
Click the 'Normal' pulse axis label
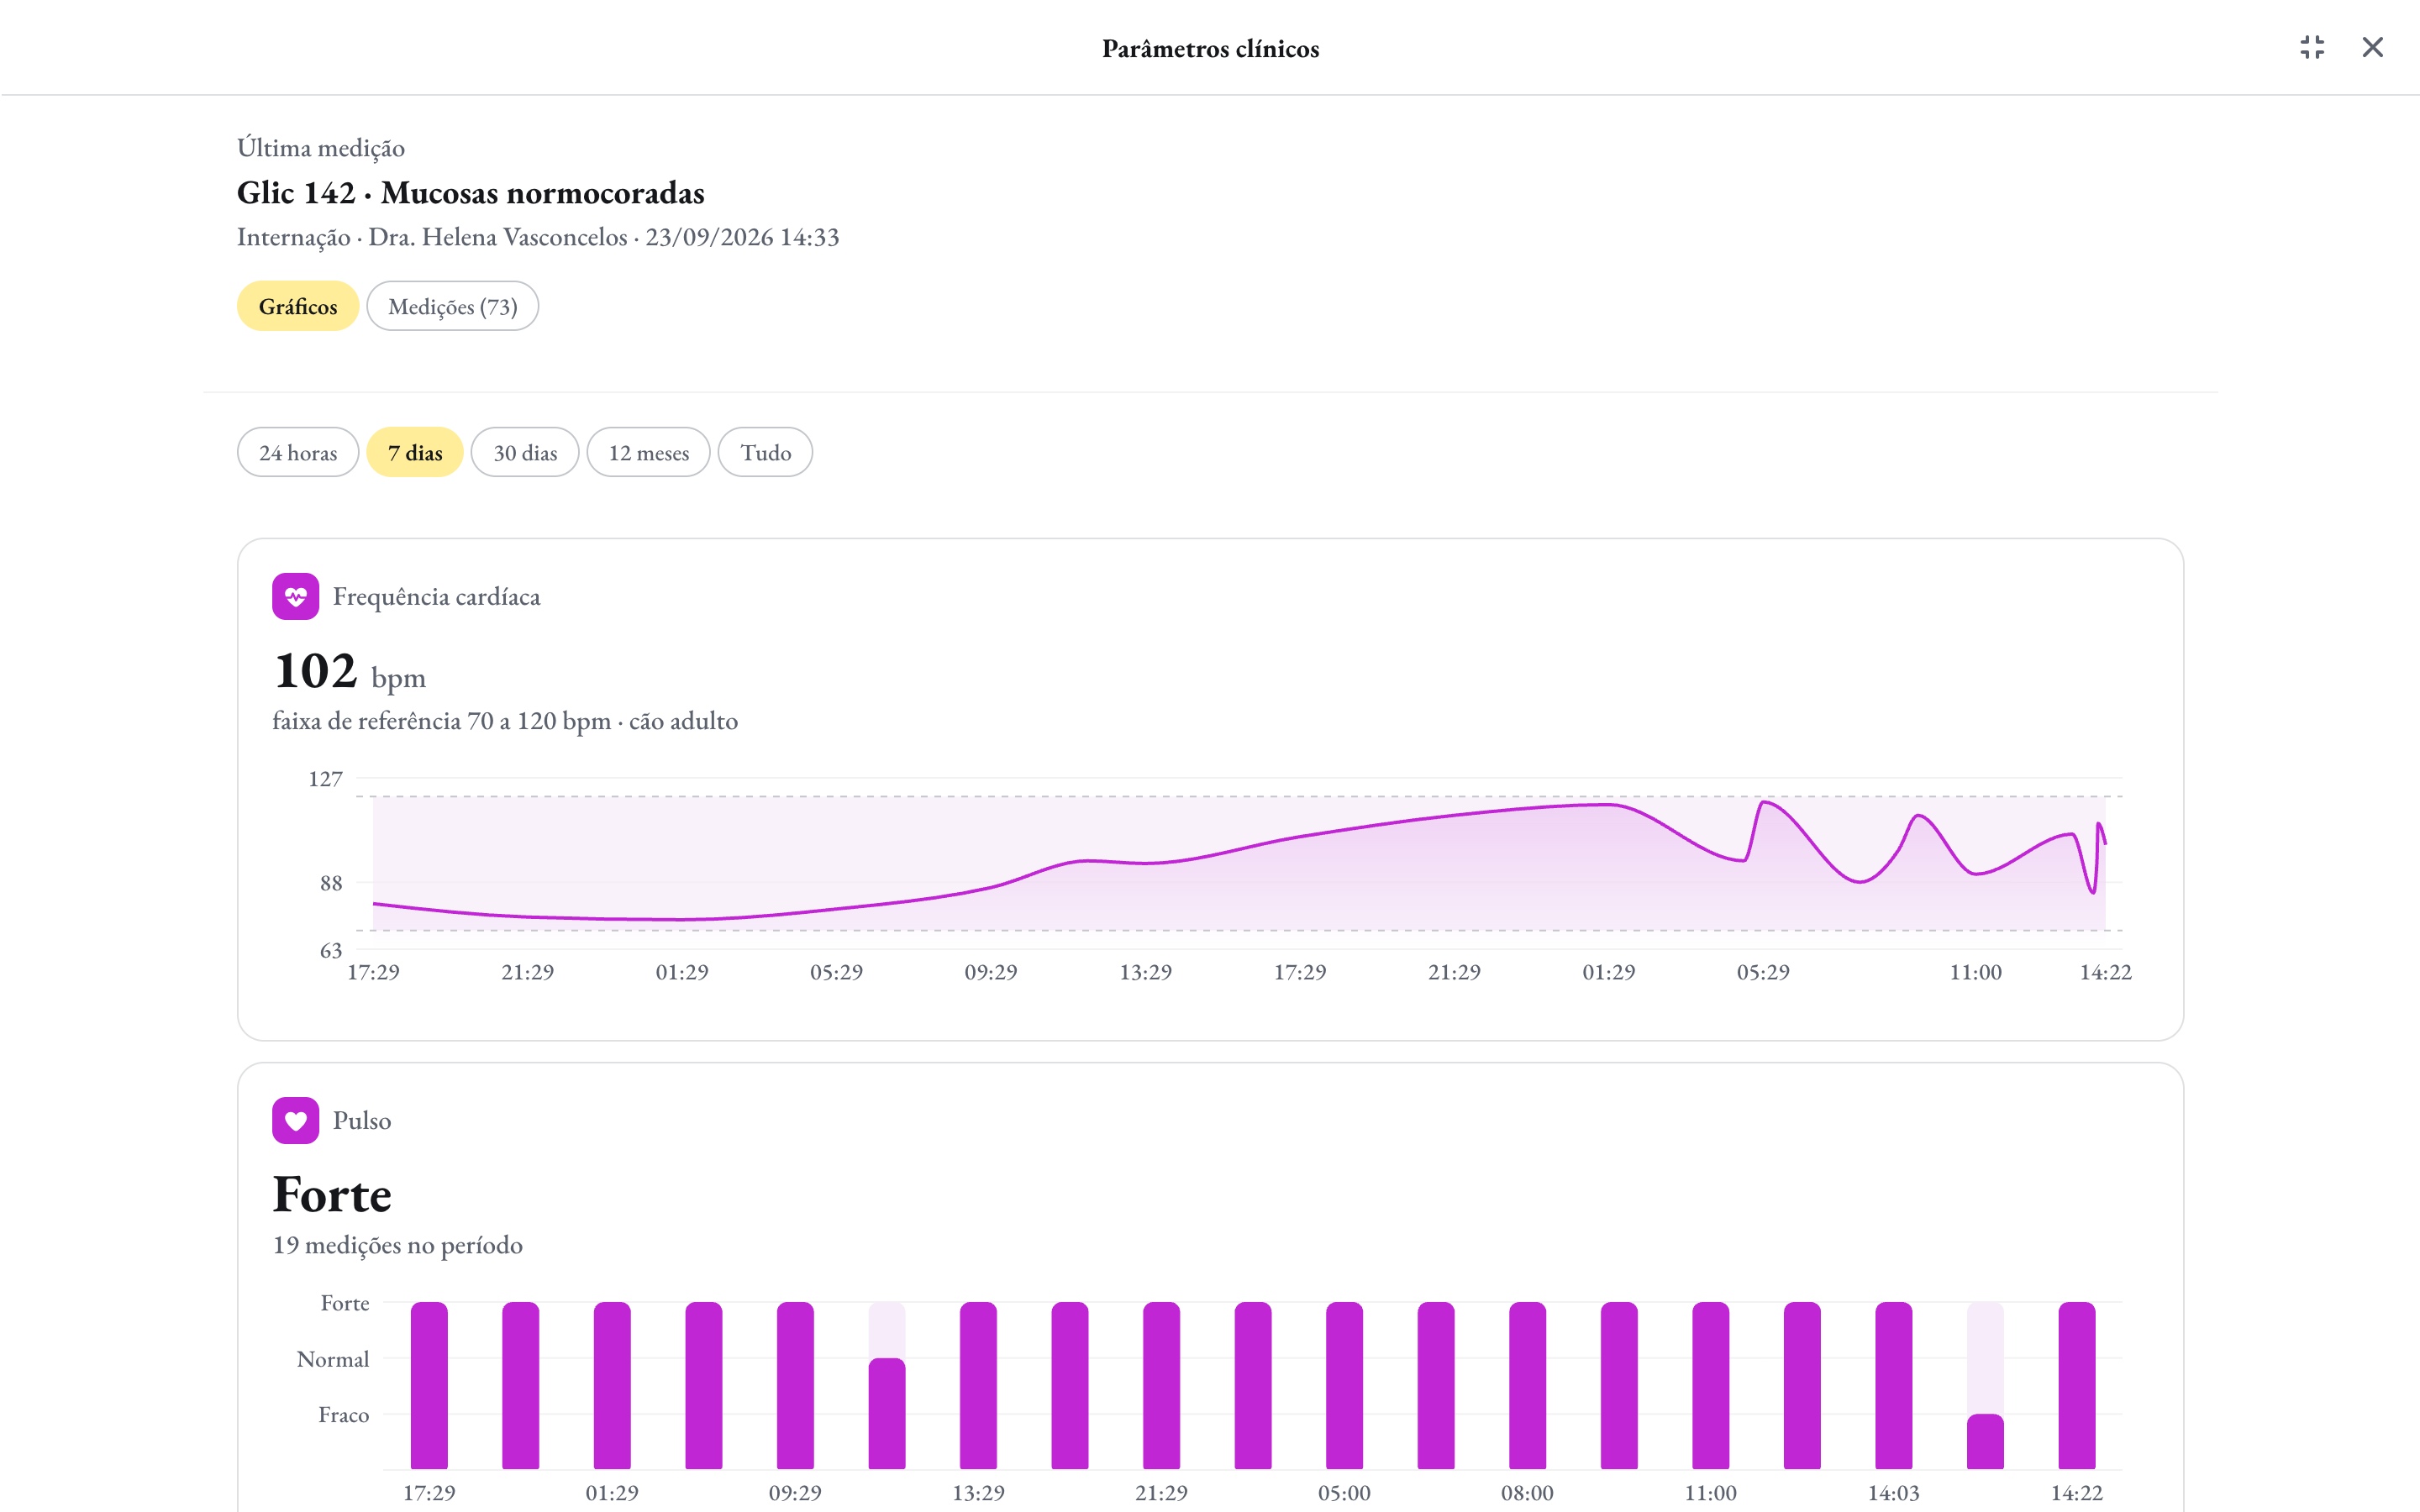coord(333,1359)
